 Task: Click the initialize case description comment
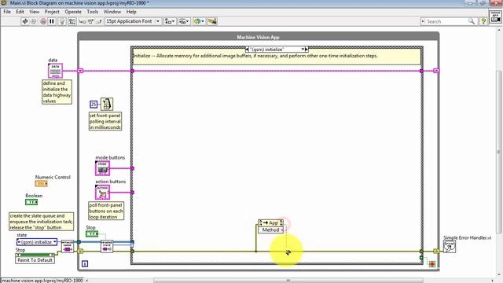276,56
